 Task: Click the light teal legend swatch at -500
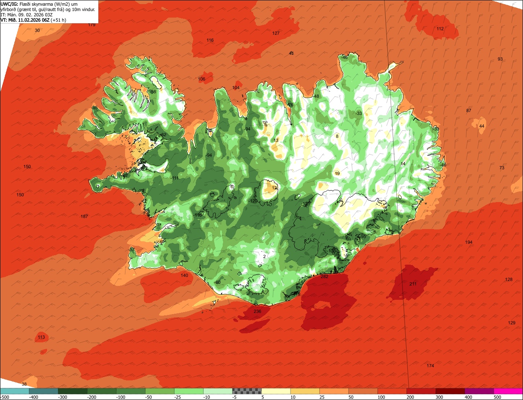pyautogui.click(x=14, y=391)
